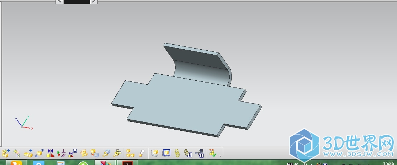This screenshot has width=397, height=165.
Task: Select the three-cubes-with-plus component array icon
Action: 28,153
